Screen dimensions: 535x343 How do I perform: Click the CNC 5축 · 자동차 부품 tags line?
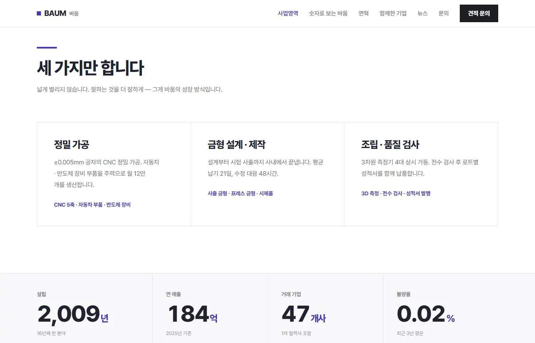pos(92,205)
